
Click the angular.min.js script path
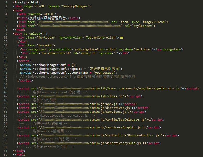point(136,88)
